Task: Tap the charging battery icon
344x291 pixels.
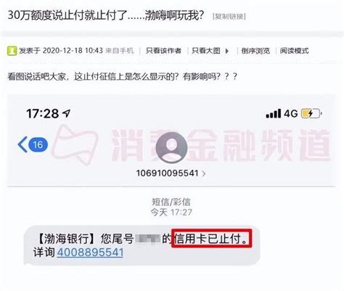Action: pos(311,113)
